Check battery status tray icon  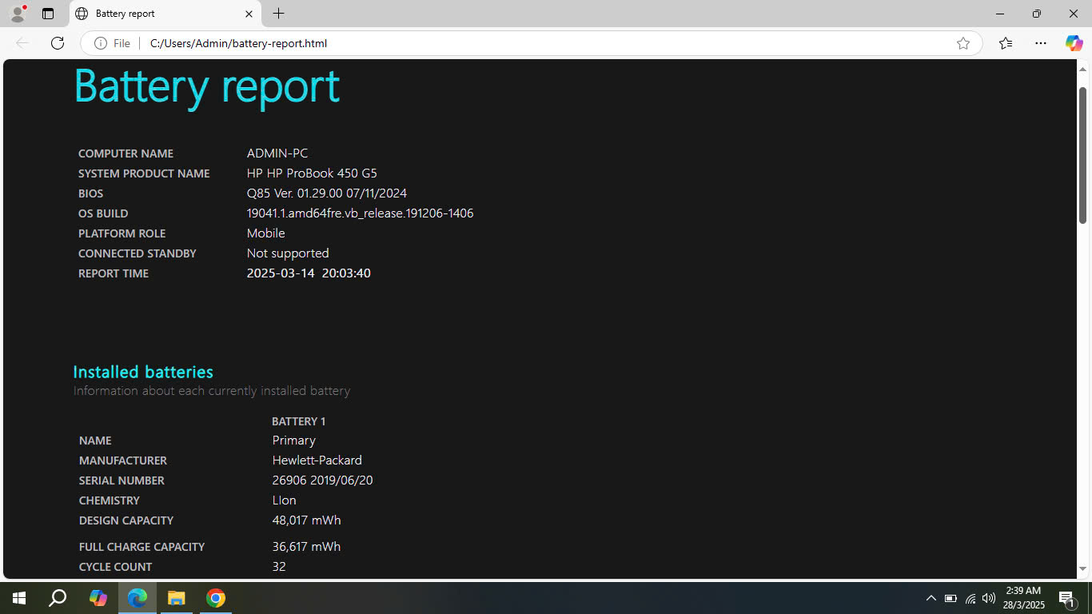tap(951, 598)
